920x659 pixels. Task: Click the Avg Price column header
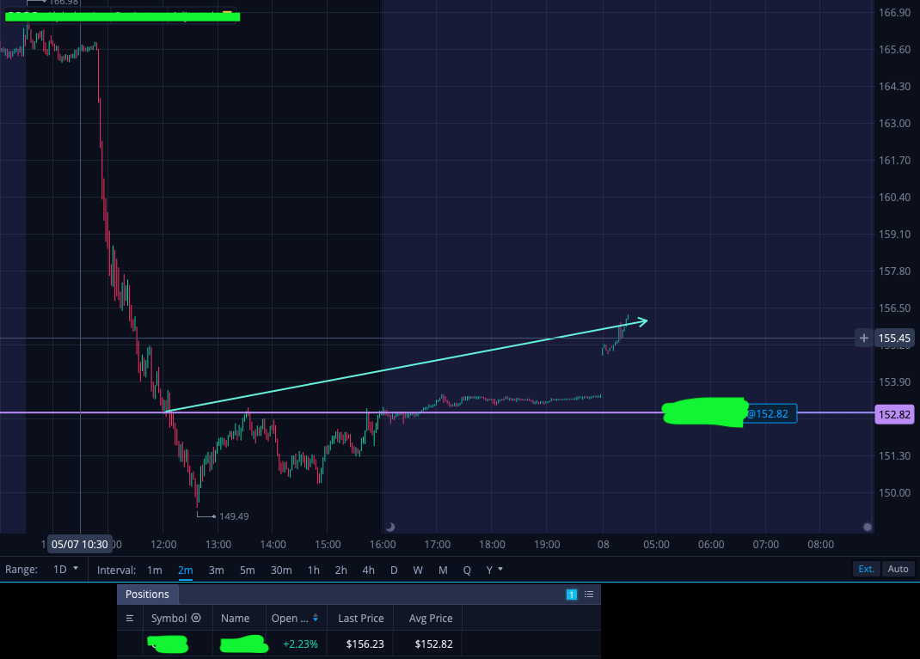[431, 618]
